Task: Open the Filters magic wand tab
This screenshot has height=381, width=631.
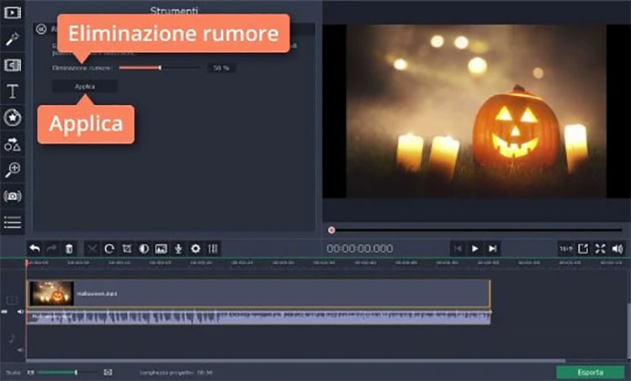Action: [13, 39]
